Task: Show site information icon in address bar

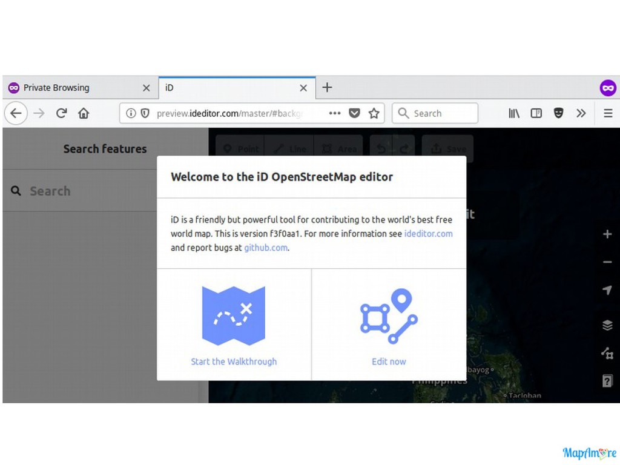Action: (131, 113)
